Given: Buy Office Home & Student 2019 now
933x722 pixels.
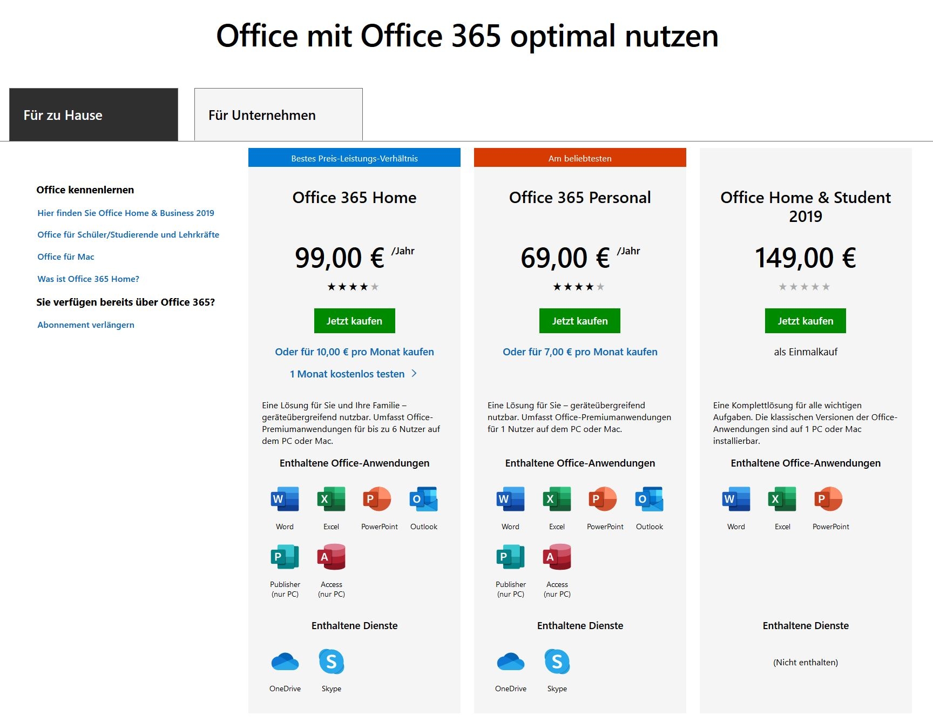Looking at the screenshot, I should tap(805, 321).
